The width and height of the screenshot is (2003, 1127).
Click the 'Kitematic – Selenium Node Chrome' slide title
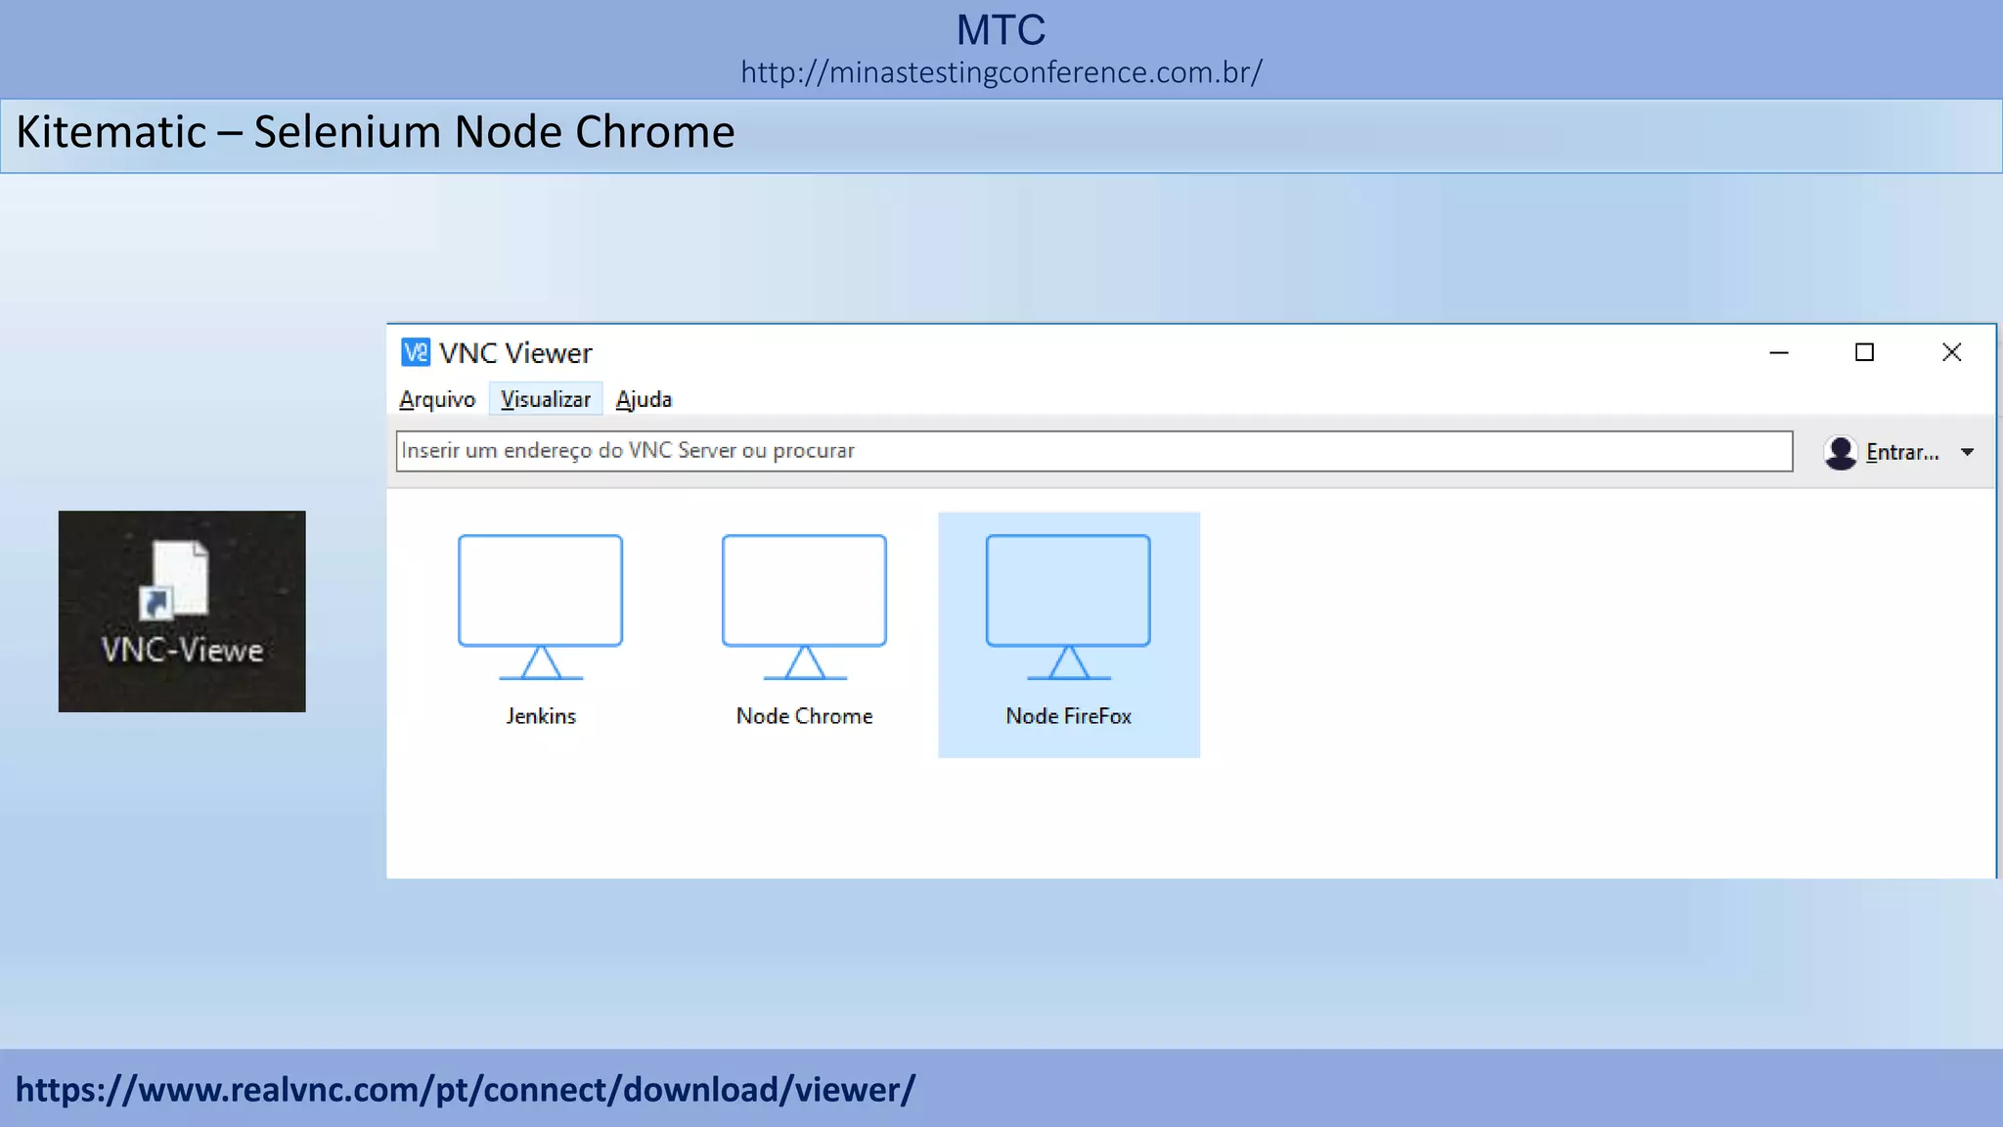tap(376, 132)
